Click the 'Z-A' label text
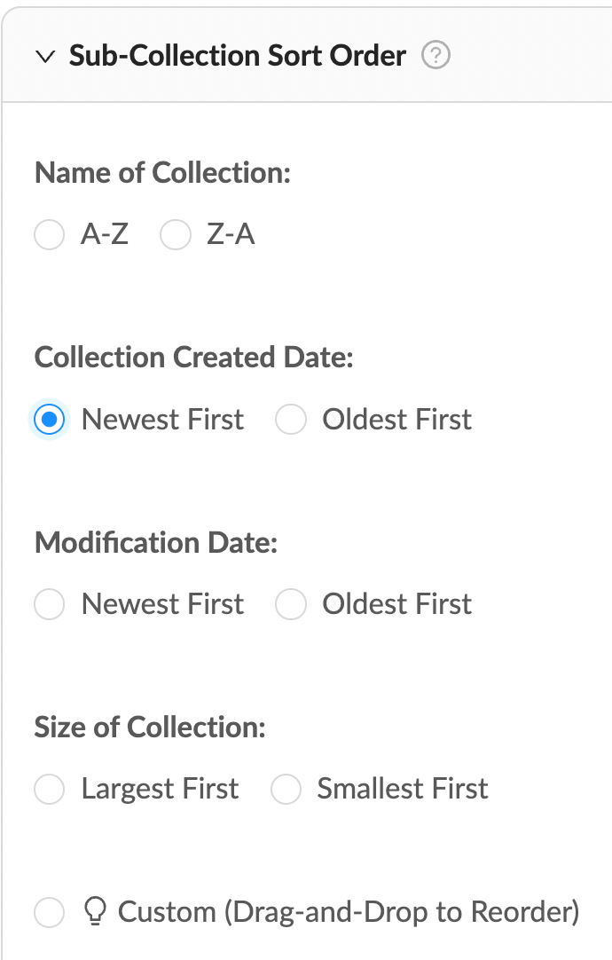 click(231, 235)
